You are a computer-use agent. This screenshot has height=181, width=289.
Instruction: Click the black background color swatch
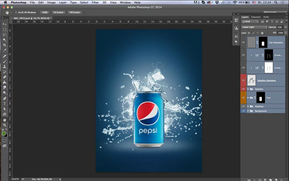click(6, 136)
